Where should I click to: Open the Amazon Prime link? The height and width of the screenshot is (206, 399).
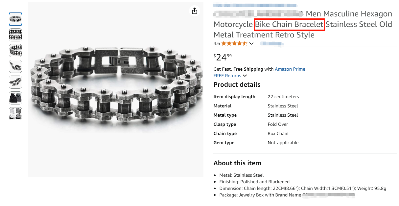pyautogui.click(x=290, y=69)
